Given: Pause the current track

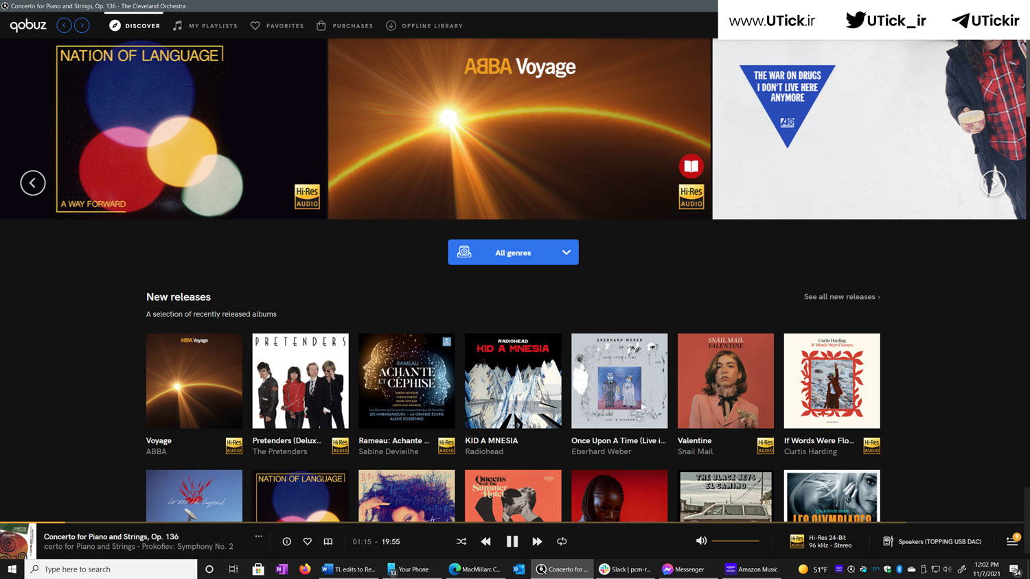Looking at the screenshot, I should (512, 541).
